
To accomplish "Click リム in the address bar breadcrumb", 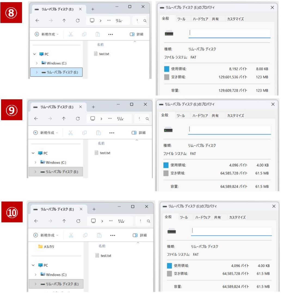I will (x=119, y=20).
